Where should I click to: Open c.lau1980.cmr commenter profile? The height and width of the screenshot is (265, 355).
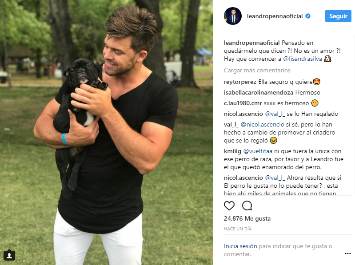243,103
